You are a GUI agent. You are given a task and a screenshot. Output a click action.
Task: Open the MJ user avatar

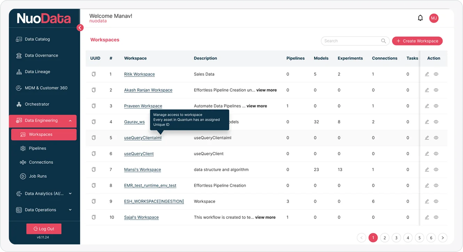coord(434,18)
